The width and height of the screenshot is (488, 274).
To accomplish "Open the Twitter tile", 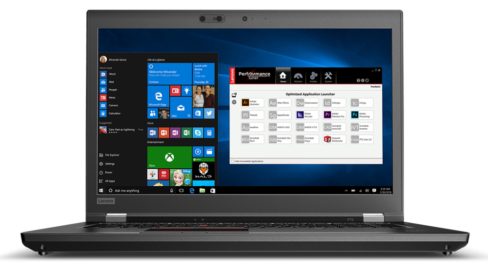I will pos(209,113).
